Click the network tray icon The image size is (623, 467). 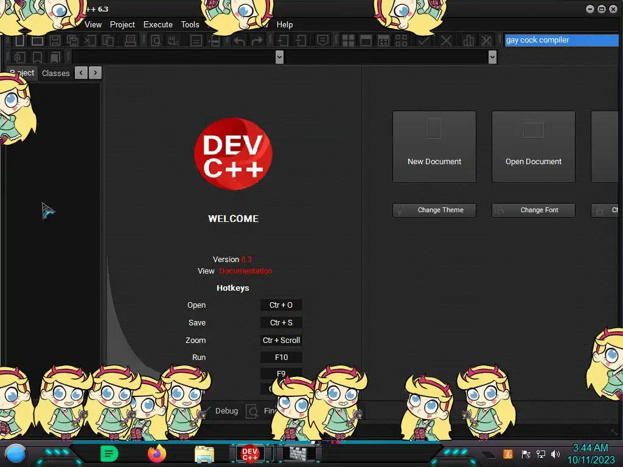click(x=541, y=454)
